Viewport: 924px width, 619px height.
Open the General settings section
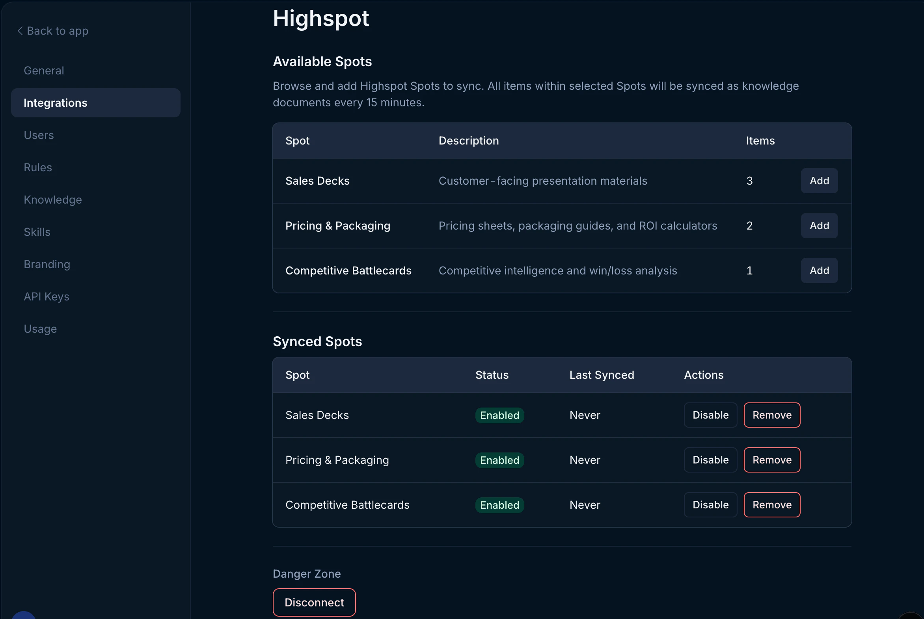[x=44, y=70]
